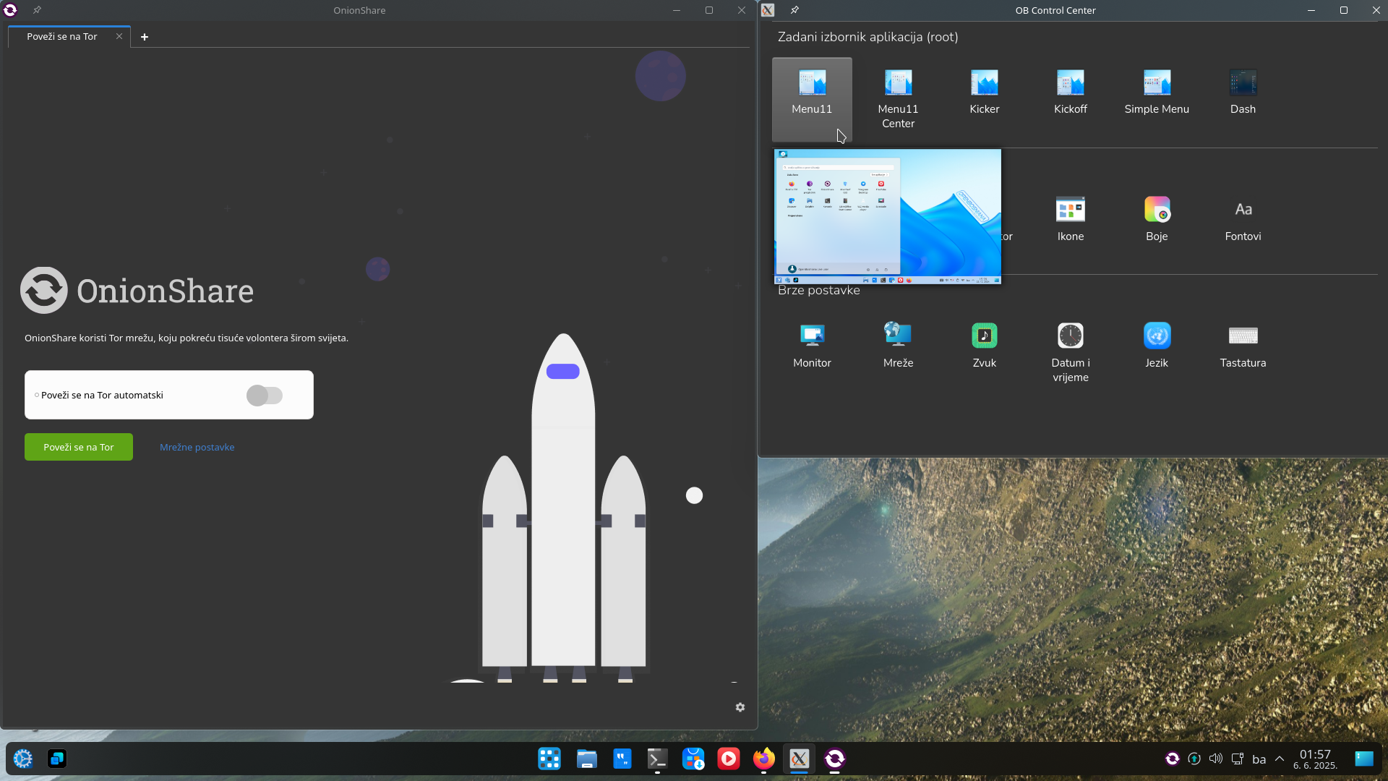The width and height of the screenshot is (1388, 781).
Task: Open Jezik language settings
Action: [x=1157, y=346]
